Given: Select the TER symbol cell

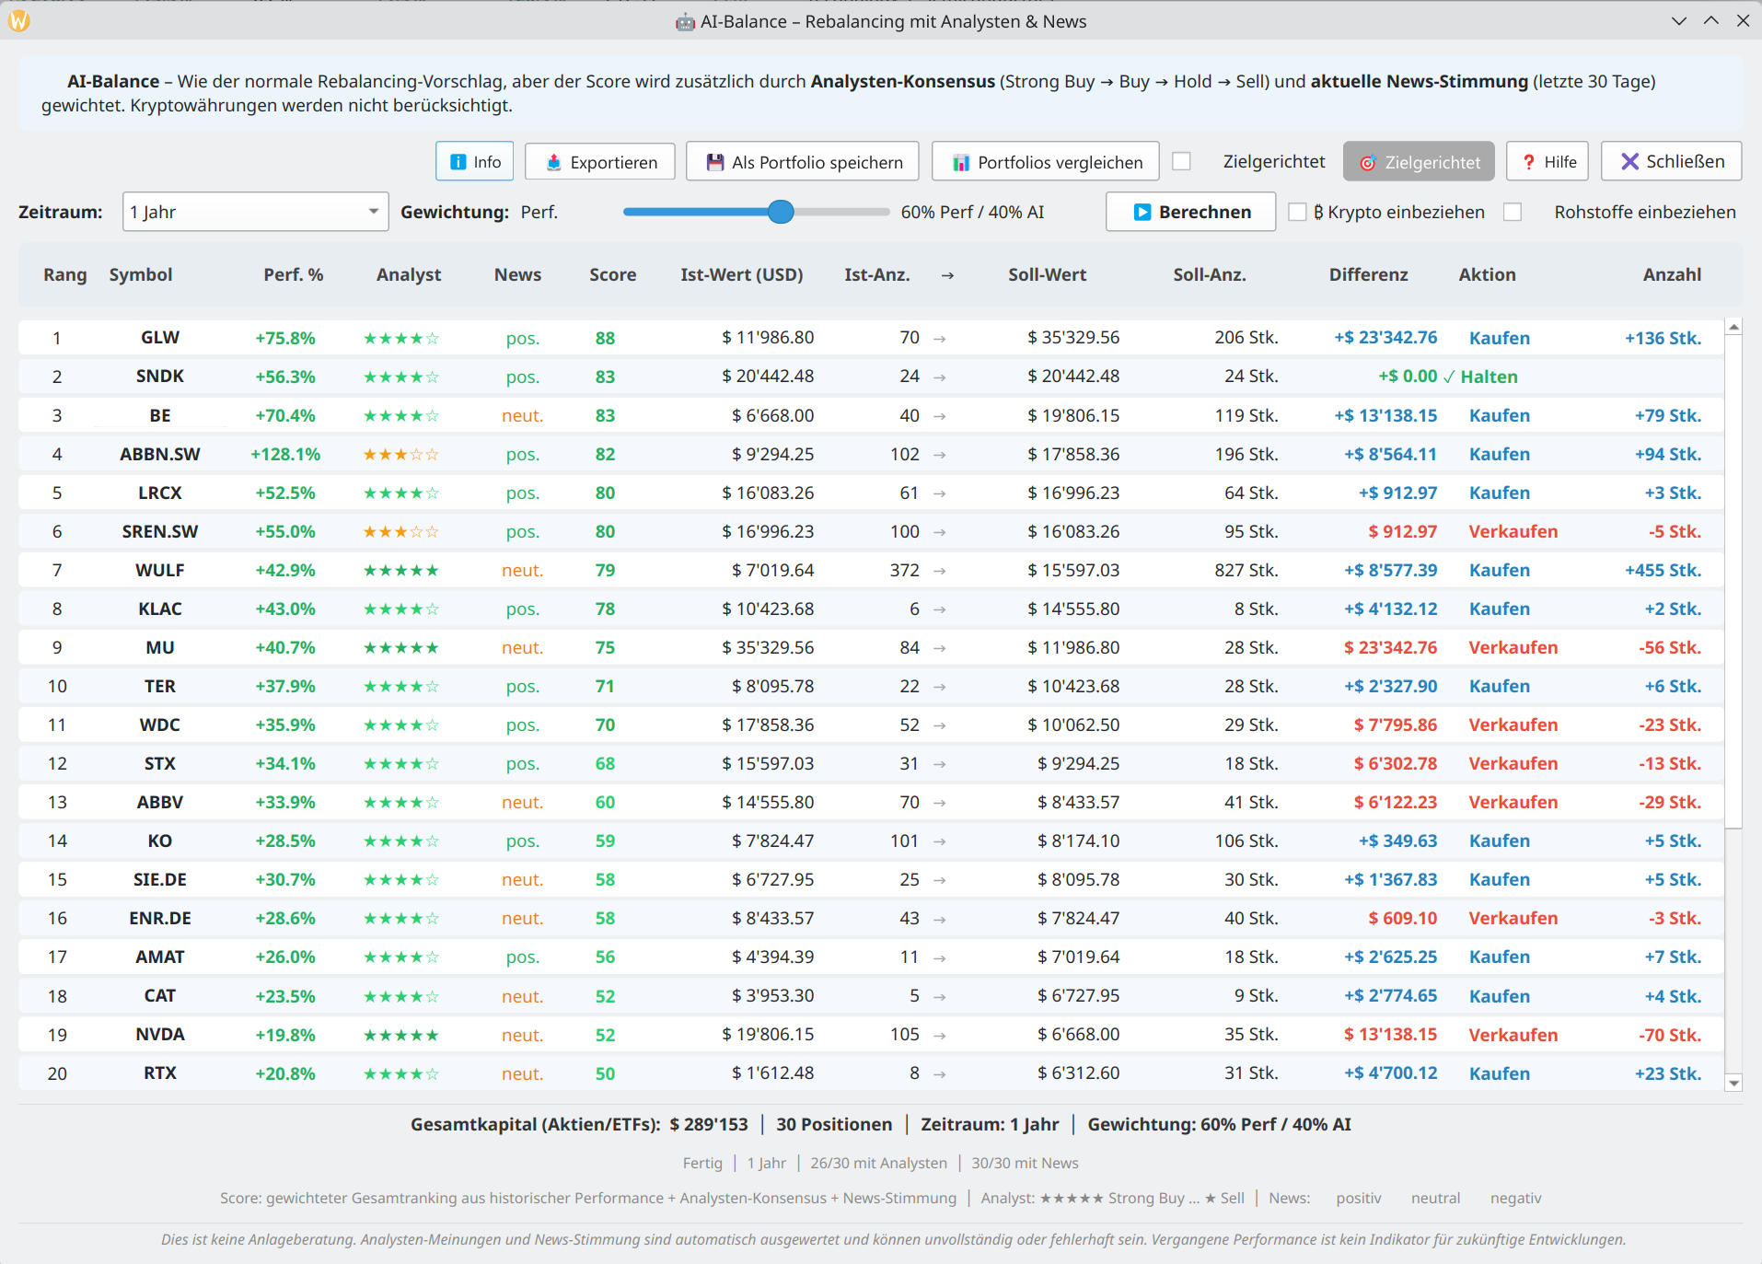Looking at the screenshot, I should coord(160,686).
